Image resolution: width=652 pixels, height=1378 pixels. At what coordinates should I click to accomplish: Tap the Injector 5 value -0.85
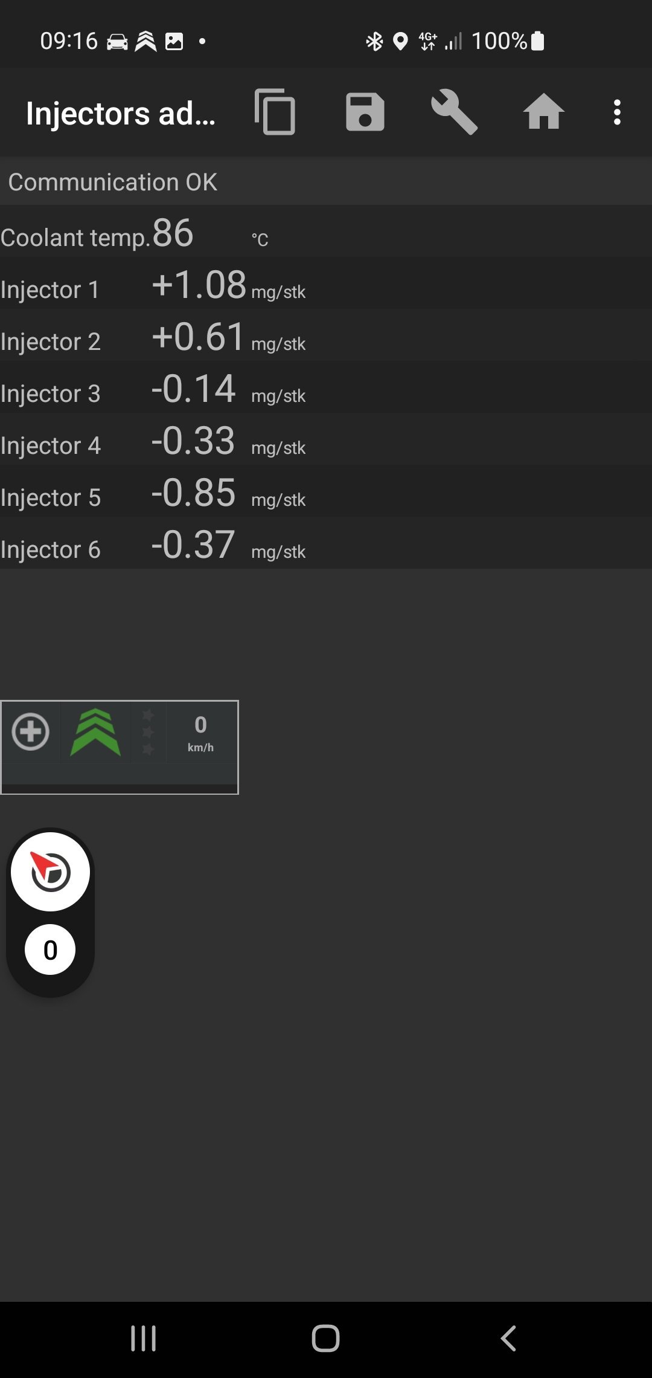193,493
